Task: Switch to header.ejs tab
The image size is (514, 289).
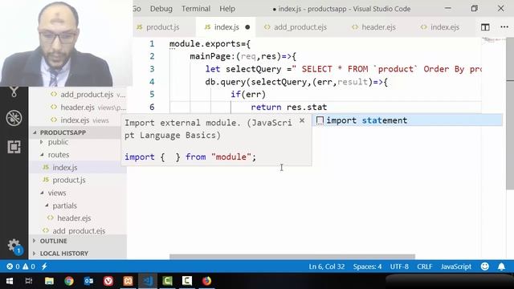Action: [373, 27]
